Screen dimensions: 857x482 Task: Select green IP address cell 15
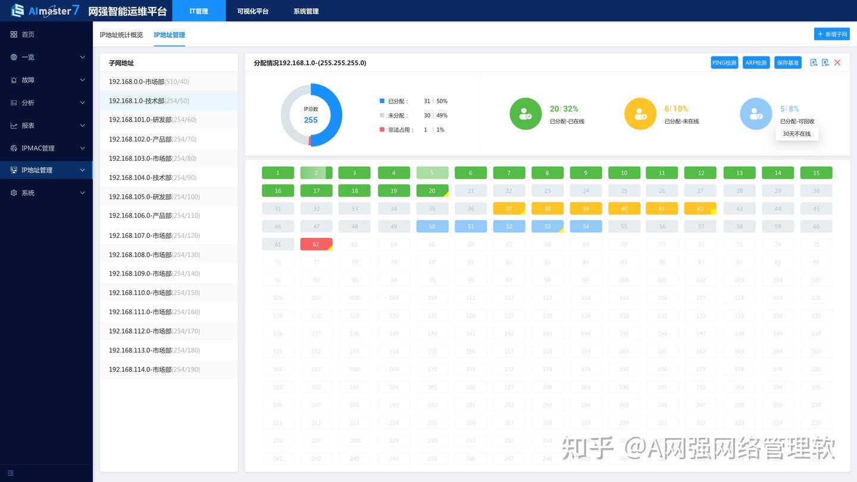point(816,173)
